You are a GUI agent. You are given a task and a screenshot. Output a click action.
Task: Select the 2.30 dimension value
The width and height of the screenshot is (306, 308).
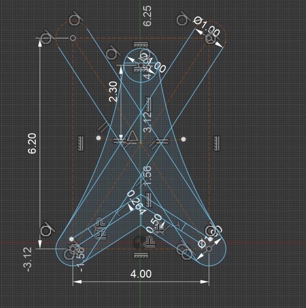(x=113, y=92)
